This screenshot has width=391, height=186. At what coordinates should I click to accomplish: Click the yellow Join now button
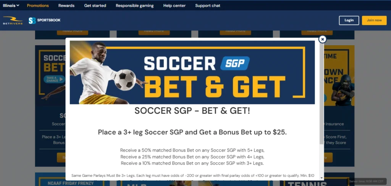374,21
